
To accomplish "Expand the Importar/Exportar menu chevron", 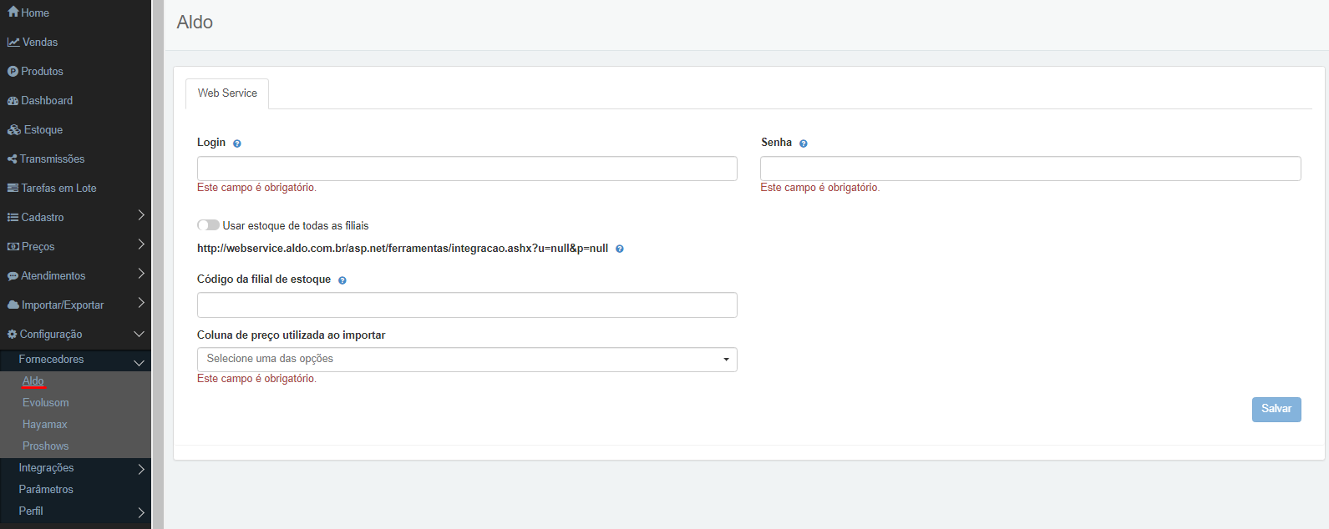I will pyautogui.click(x=141, y=303).
